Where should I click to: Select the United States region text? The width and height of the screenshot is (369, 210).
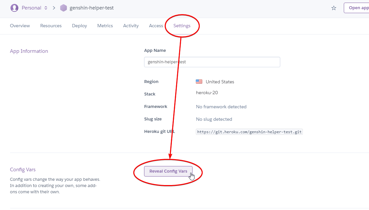coord(220,82)
